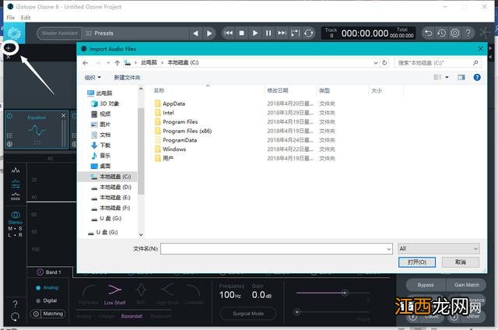Sort files by 名称 column
Screen dimensions: 498x330
pyautogui.click(x=159, y=90)
